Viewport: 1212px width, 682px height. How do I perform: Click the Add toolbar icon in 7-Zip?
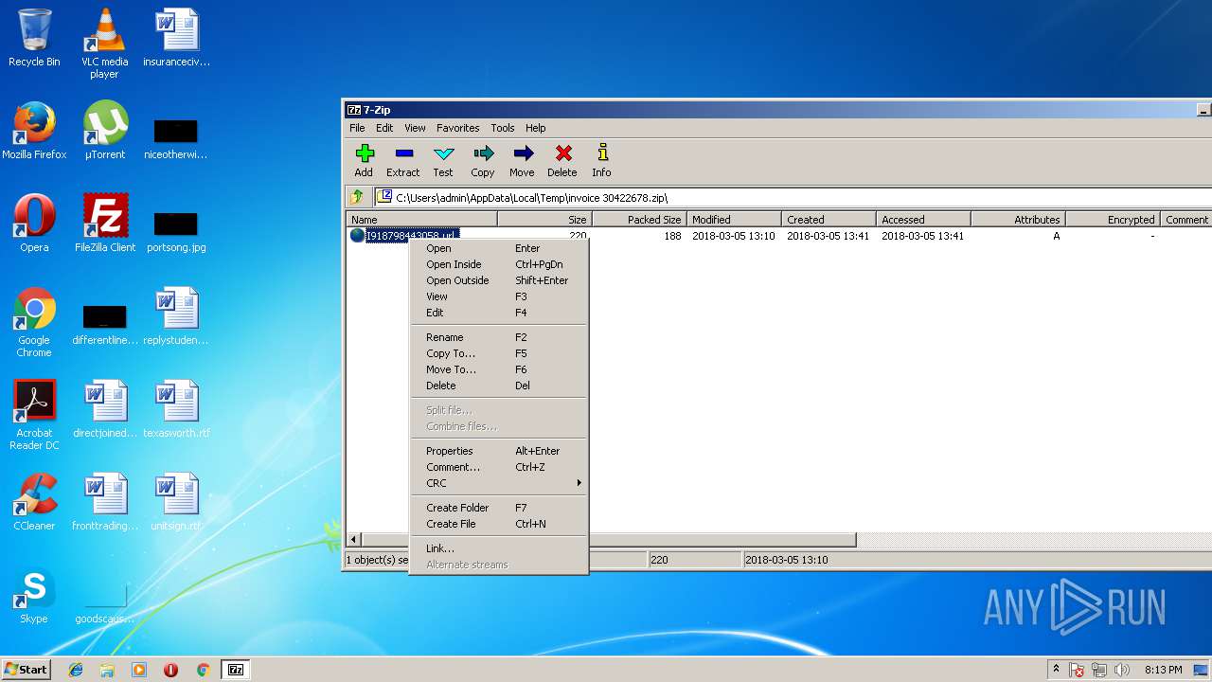(x=364, y=160)
